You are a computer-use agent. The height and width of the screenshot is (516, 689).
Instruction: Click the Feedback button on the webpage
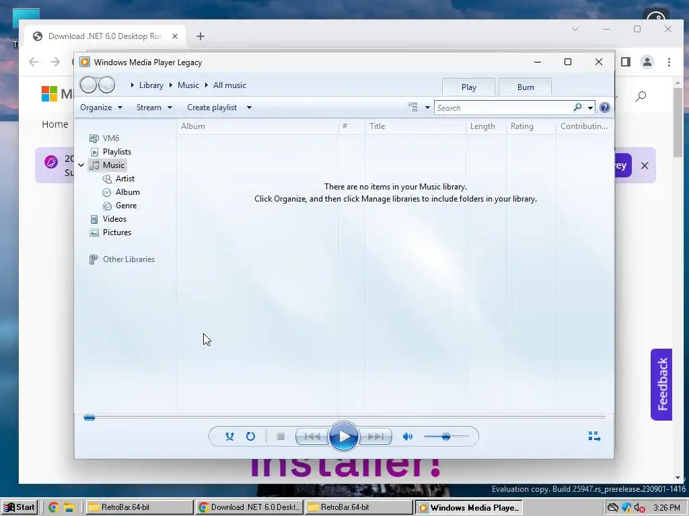coord(662,384)
